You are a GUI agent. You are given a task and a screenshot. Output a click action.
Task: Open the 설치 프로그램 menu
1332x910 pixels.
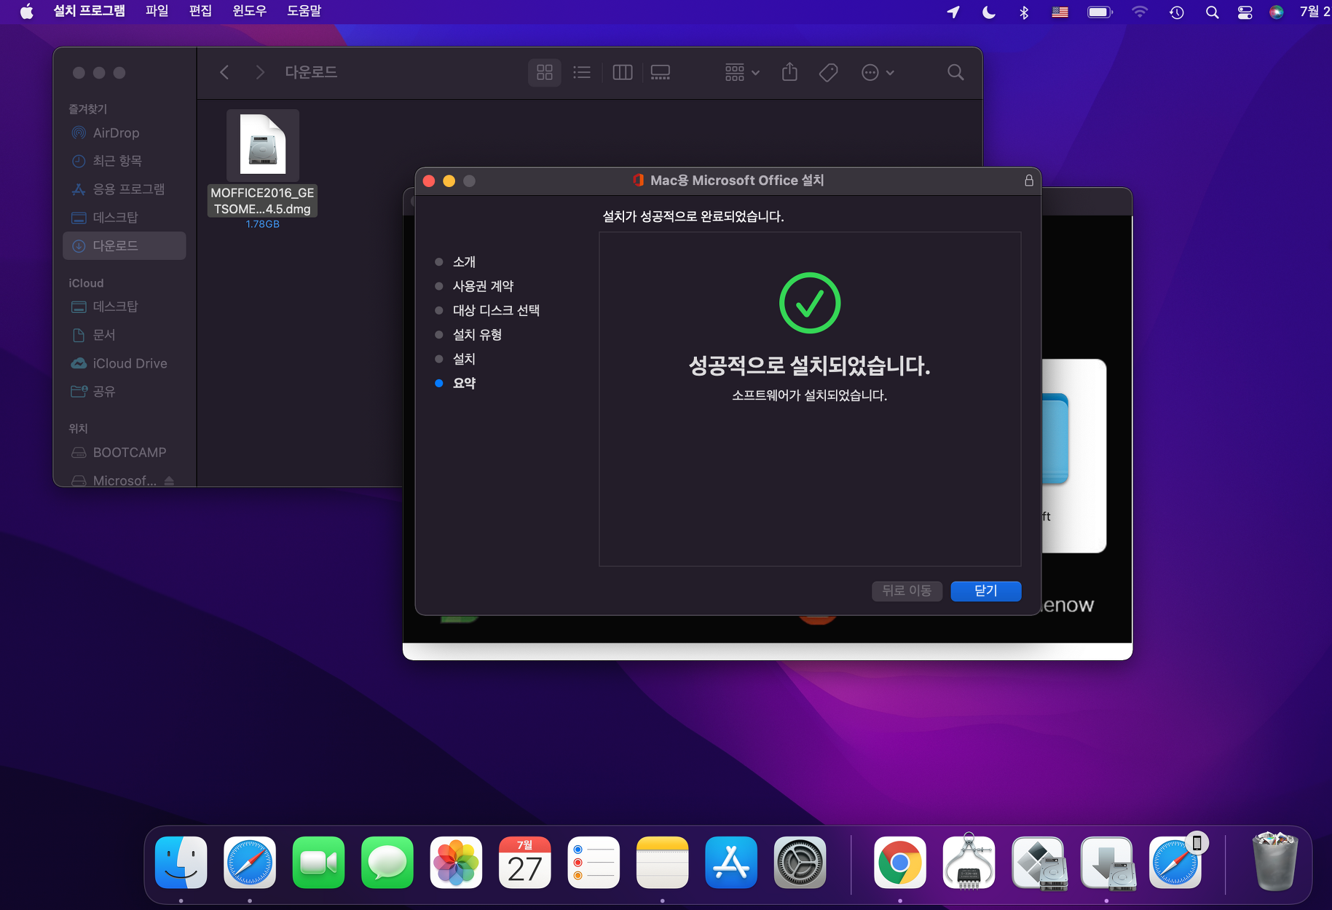click(x=89, y=12)
